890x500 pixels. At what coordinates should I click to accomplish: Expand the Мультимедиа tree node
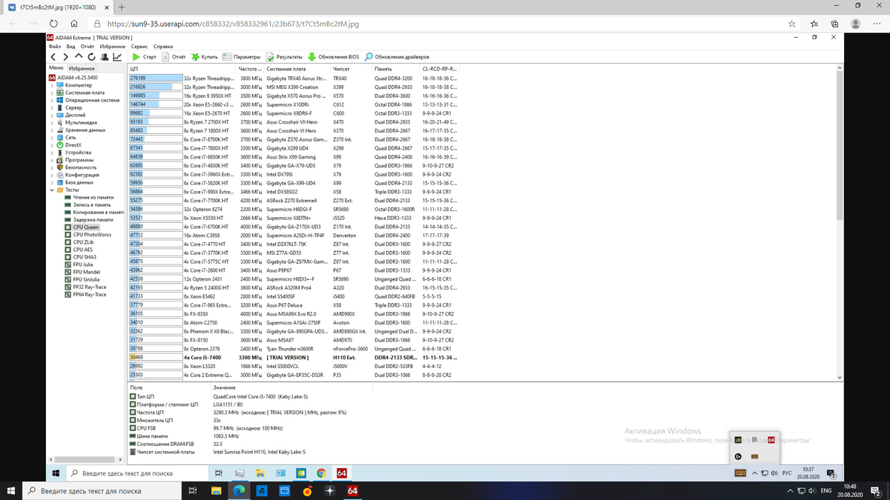(51, 122)
